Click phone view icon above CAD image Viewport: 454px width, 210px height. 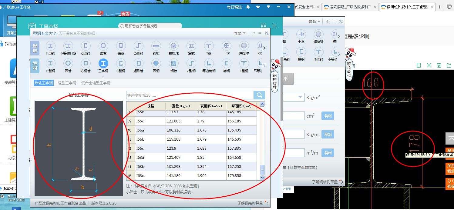coord(419,65)
